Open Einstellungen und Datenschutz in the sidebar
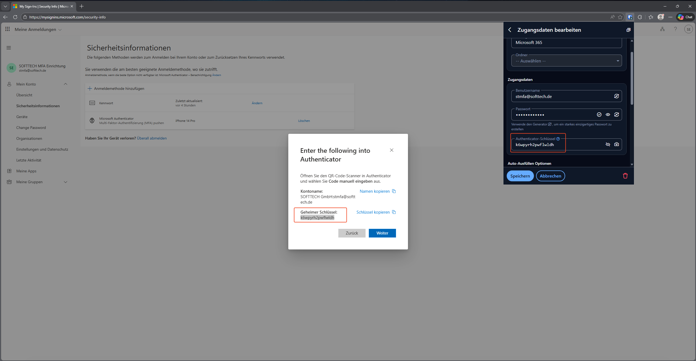 pyautogui.click(x=42, y=149)
